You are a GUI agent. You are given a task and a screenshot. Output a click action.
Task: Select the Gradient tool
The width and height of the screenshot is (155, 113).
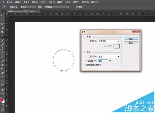2,61
